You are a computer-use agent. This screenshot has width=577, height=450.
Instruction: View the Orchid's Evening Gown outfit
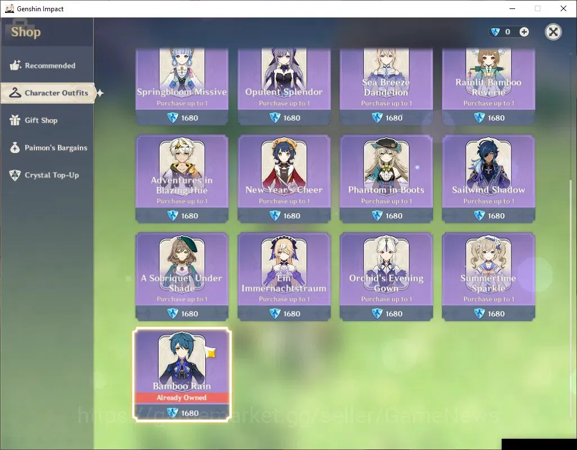point(386,277)
